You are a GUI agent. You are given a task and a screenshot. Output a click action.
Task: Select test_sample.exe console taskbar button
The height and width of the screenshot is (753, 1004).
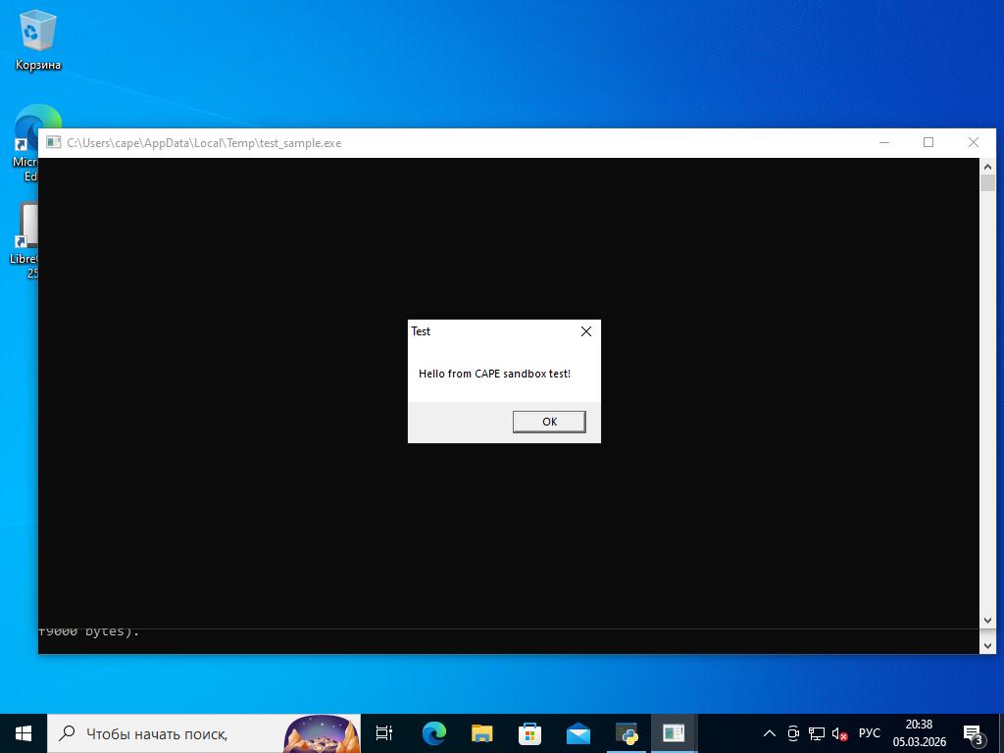pos(674,732)
